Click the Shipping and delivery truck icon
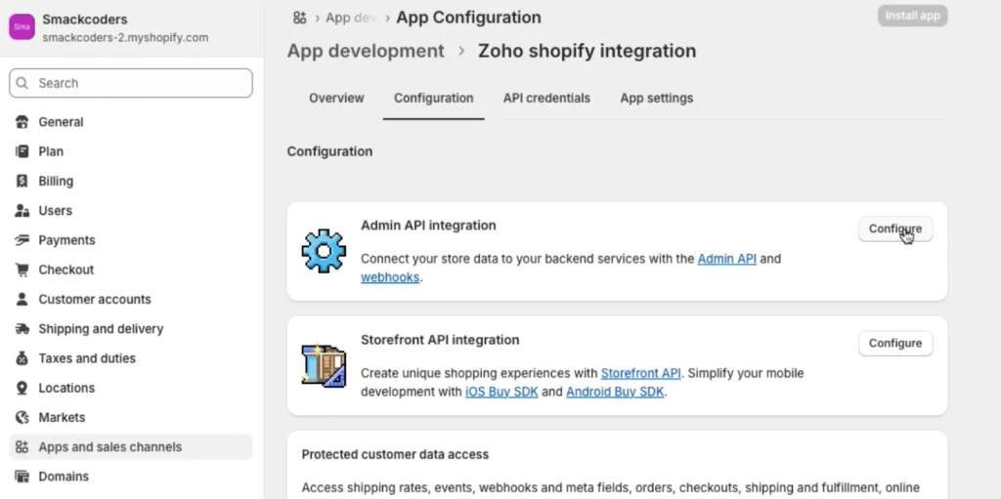1001x499 pixels. 22,329
